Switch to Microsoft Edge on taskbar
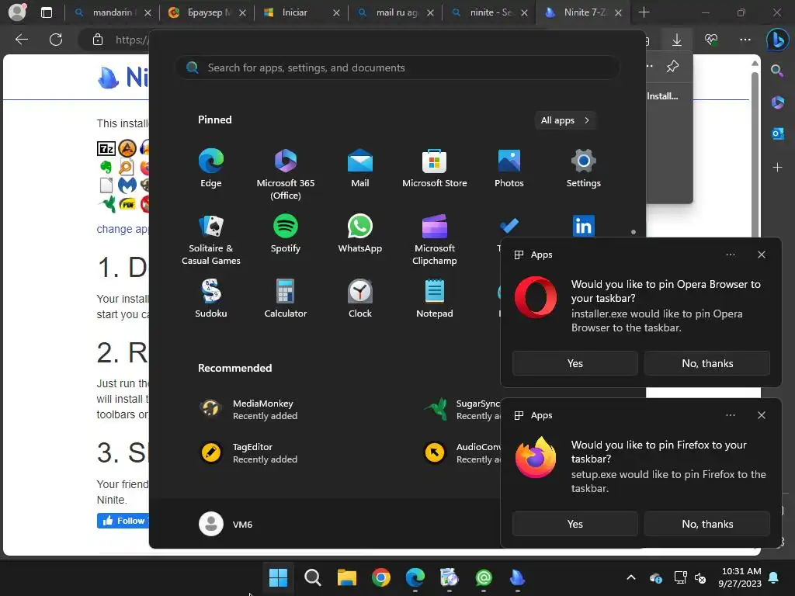This screenshot has height=596, width=795. pyautogui.click(x=415, y=577)
